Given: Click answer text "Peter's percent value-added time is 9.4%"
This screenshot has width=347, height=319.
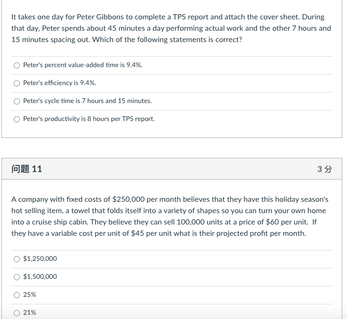Looking at the screenshot, I should tap(83, 65).
